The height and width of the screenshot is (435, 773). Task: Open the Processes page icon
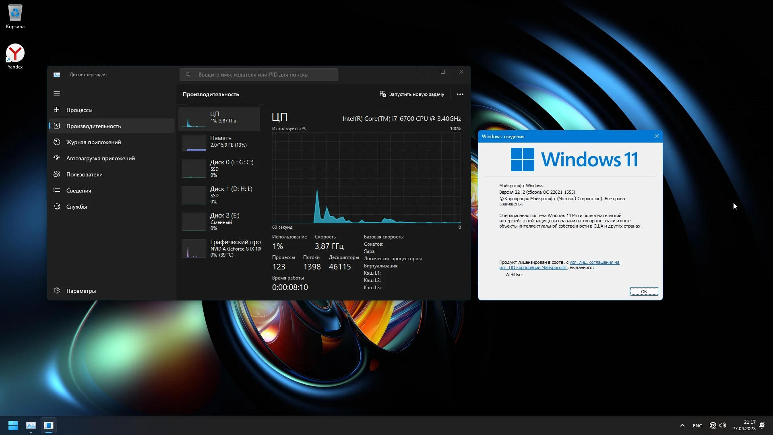[x=57, y=110]
